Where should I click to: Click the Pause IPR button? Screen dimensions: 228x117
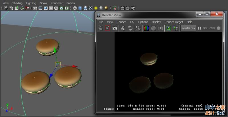click(x=199, y=28)
